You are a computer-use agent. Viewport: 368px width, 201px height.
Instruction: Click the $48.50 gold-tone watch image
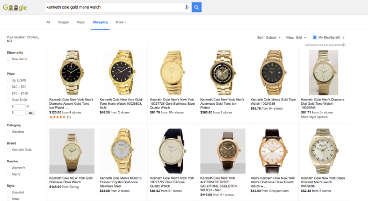tap(122, 72)
